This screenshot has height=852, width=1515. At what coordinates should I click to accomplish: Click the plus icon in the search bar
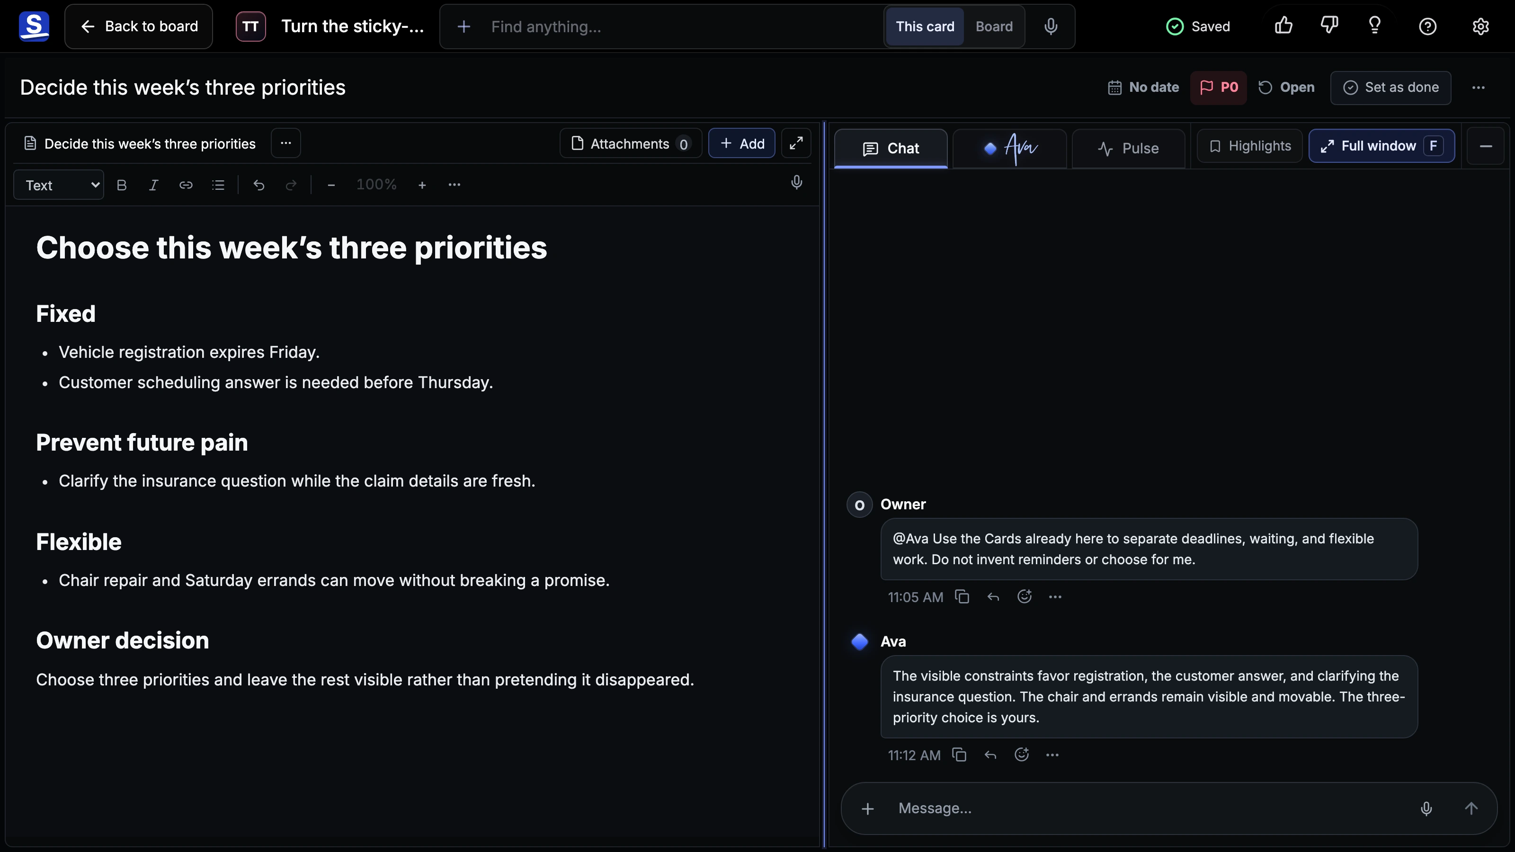(463, 27)
